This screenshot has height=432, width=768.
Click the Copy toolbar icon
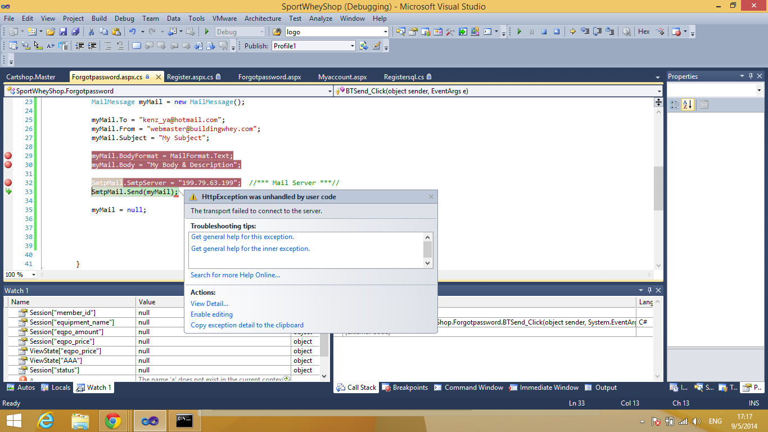point(104,32)
